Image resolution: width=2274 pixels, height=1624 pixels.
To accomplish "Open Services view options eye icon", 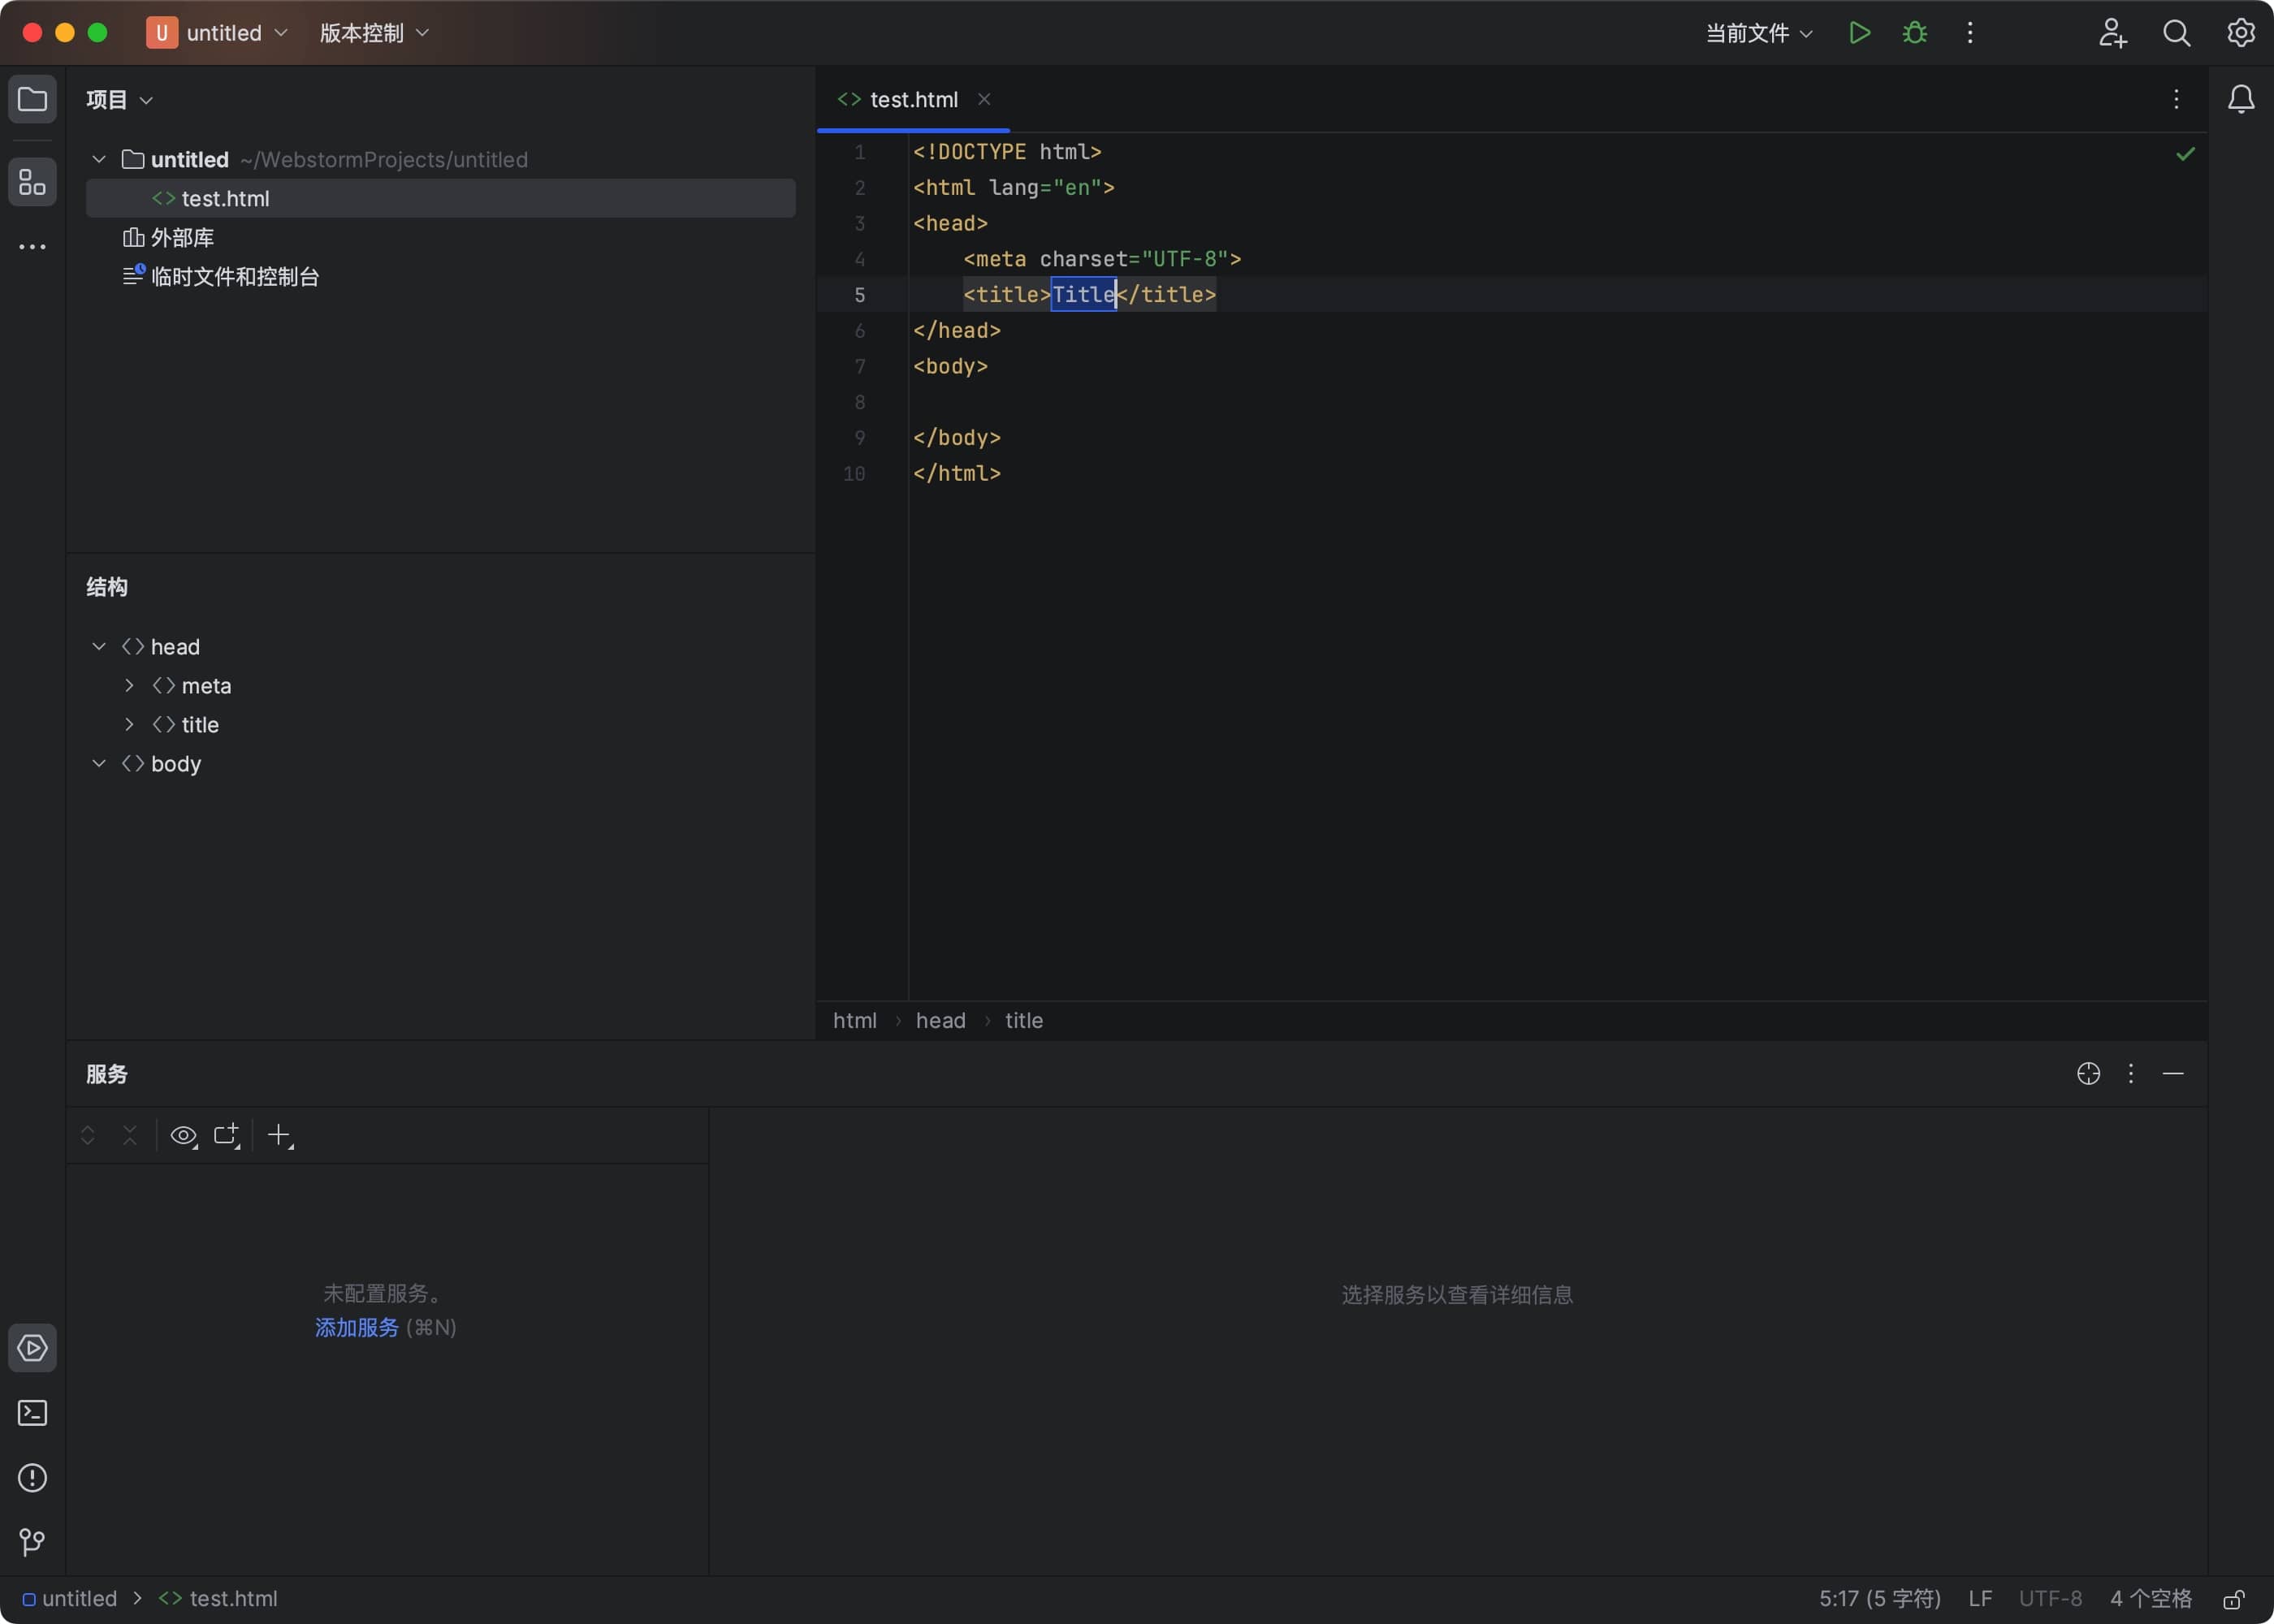I will point(184,1135).
